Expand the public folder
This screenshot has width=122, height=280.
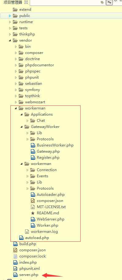[10, 16]
